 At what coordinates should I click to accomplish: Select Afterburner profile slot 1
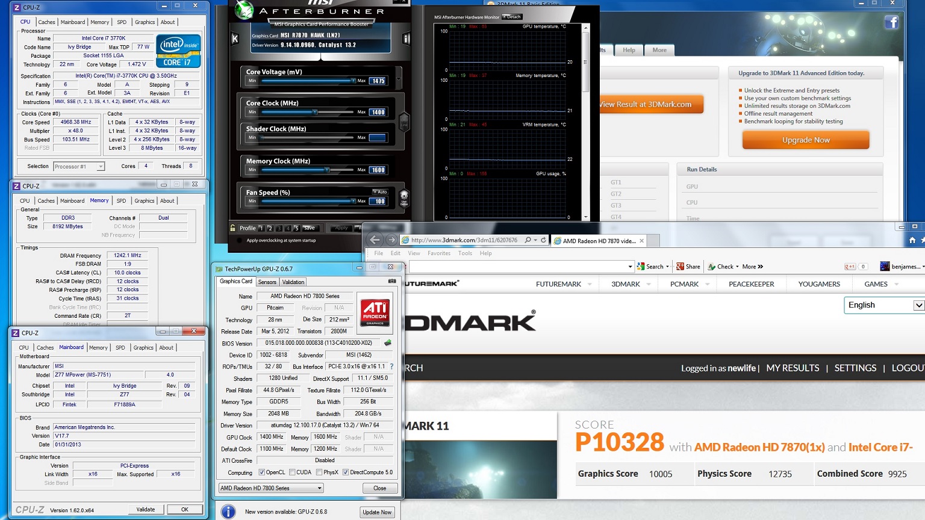(x=261, y=228)
